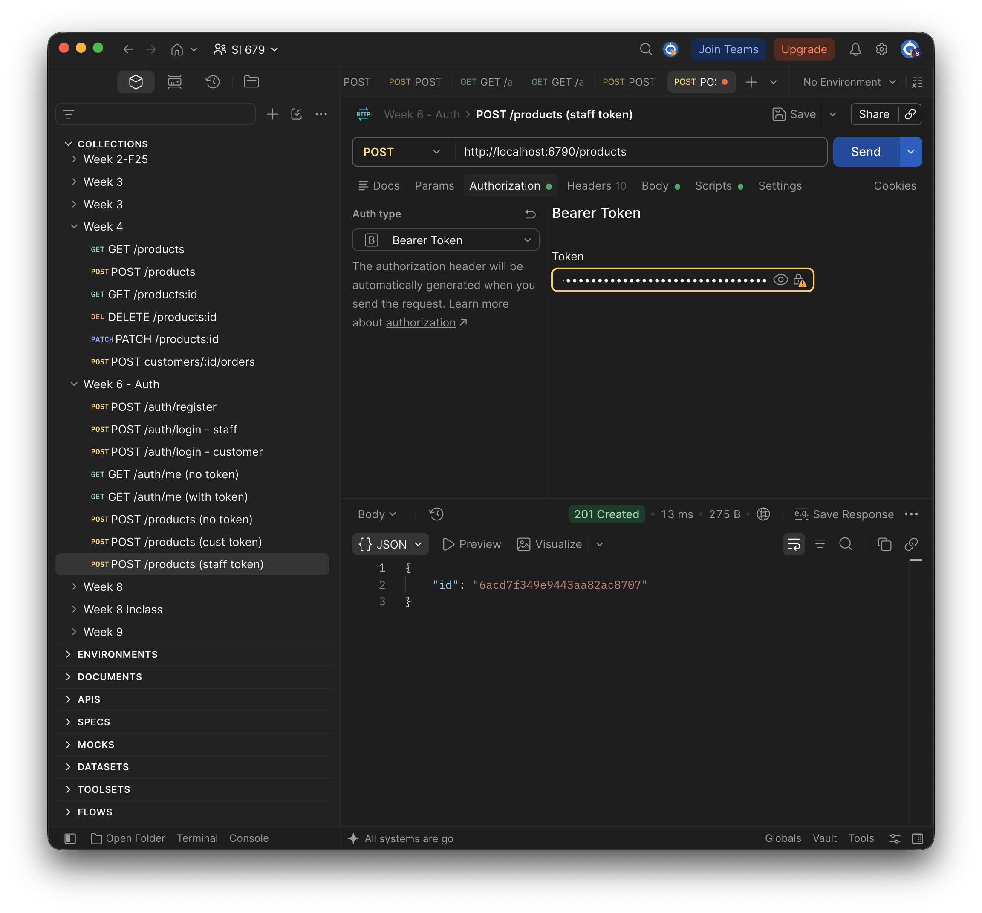Screen dimensions: 982x913
Task: Click Upgrade button
Action: pos(804,49)
